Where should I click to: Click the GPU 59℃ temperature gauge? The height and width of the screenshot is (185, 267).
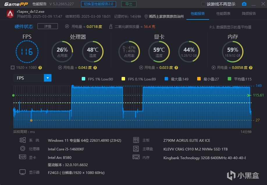click(159, 52)
